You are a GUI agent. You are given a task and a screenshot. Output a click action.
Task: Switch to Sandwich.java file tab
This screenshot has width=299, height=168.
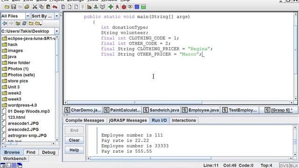coord(162,110)
